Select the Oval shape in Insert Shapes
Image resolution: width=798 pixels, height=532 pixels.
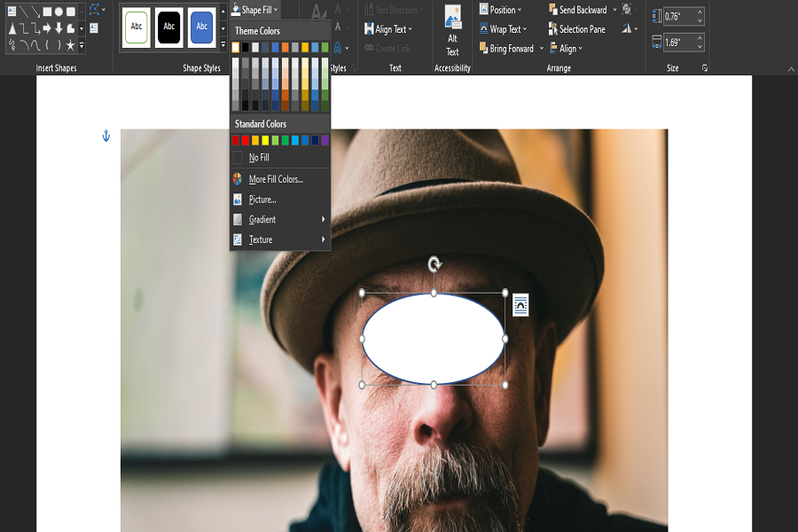click(58, 11)
